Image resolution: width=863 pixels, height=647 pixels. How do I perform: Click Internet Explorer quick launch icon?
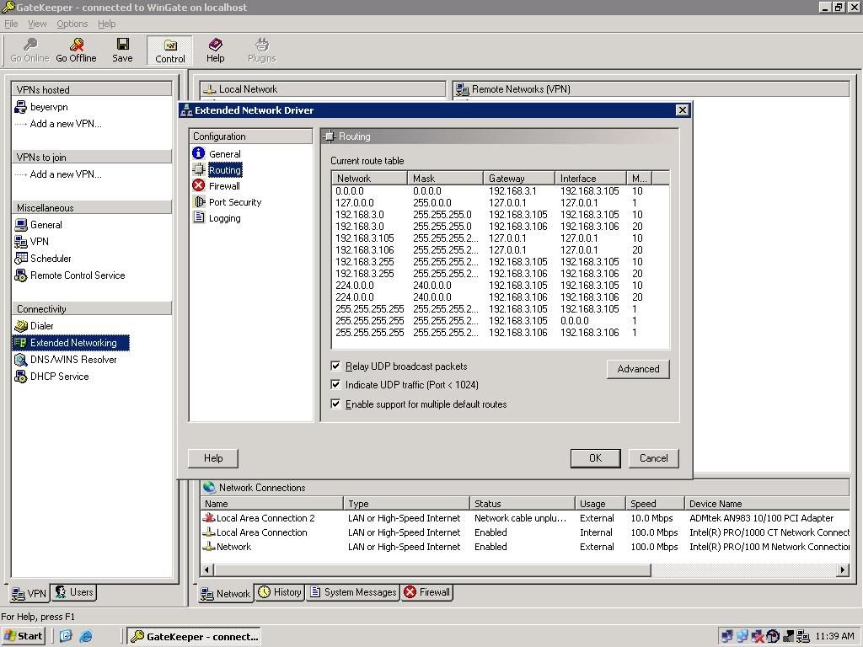click(x=86, y=636)
